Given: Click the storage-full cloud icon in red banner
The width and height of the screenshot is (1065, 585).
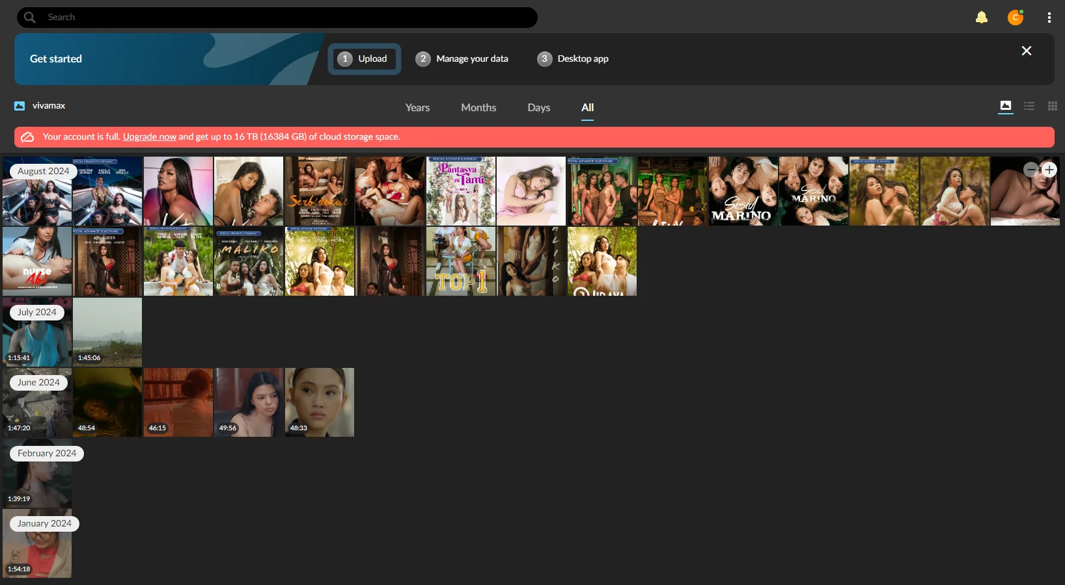Looking at the screenshot, I should pos(27,137).
